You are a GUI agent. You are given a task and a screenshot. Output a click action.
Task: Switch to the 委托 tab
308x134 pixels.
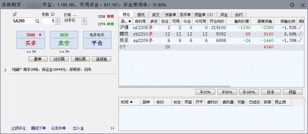pyautogui.click(x=141, y=14)
